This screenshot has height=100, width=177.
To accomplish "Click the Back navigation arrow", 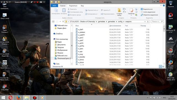I will tap(53, 22).
